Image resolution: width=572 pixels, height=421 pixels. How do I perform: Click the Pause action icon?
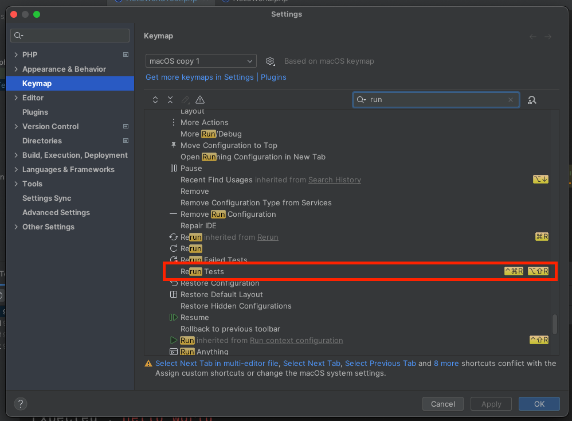click(173, 168)
